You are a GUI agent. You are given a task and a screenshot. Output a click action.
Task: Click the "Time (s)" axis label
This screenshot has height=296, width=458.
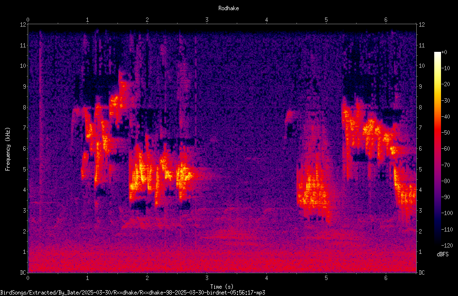pos(222,287)
